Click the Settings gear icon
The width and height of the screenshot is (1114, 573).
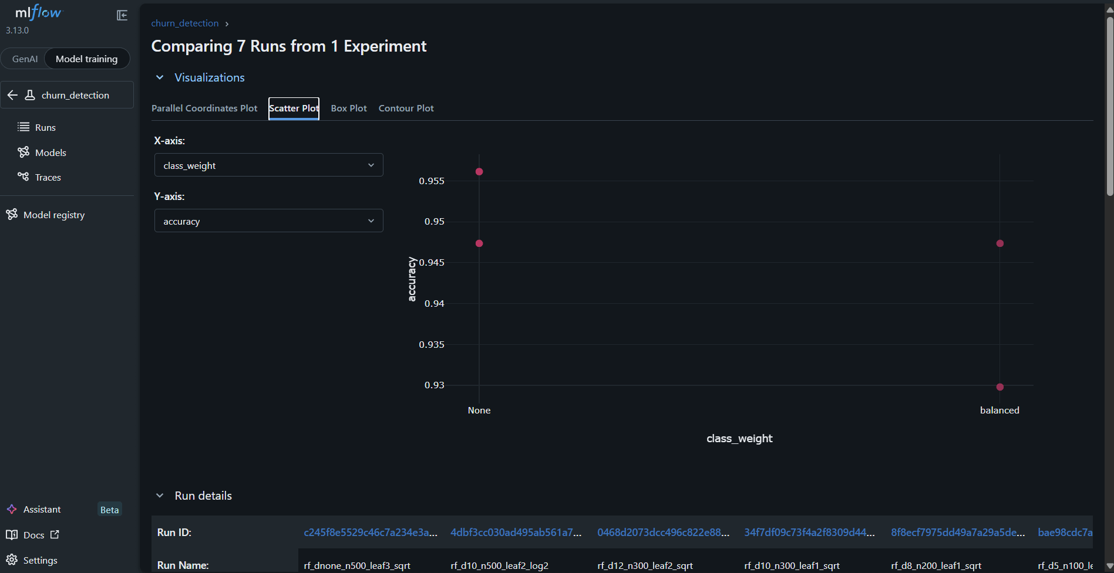pyautogui.click(x=12, y=560)
